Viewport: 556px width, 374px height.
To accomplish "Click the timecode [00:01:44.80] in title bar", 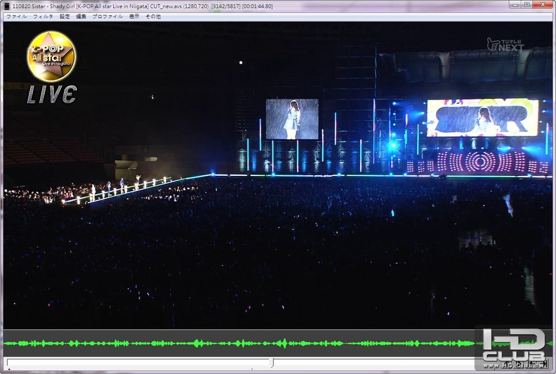I will pyautogui.click(x=257, y=6).
